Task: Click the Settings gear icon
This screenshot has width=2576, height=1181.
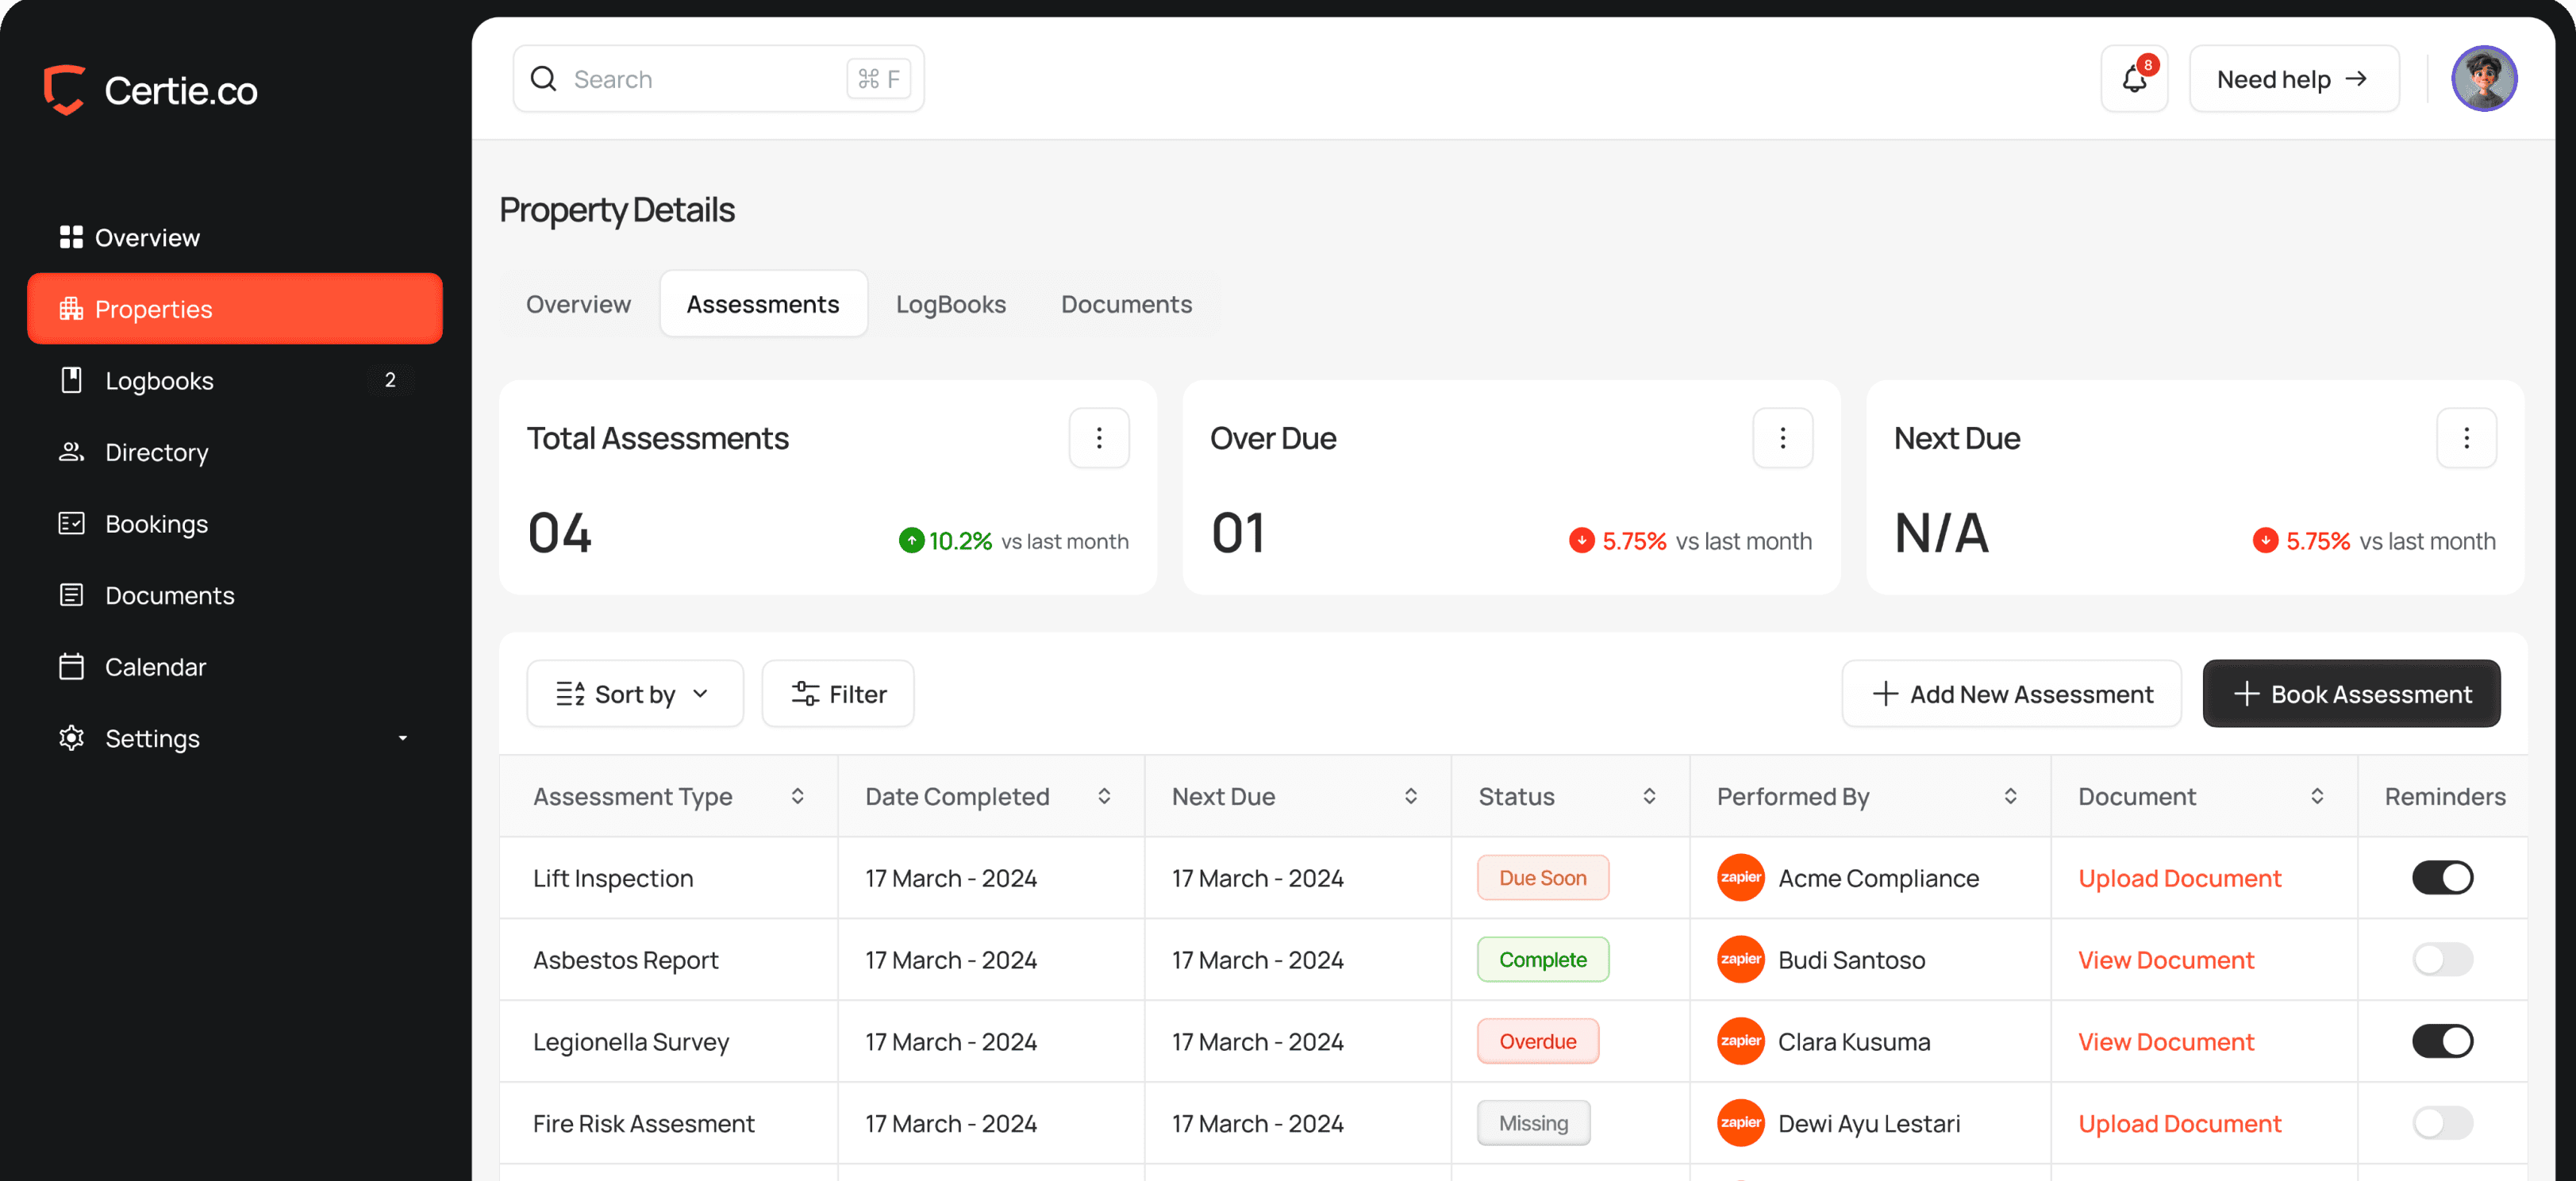Action: (71, 738)
